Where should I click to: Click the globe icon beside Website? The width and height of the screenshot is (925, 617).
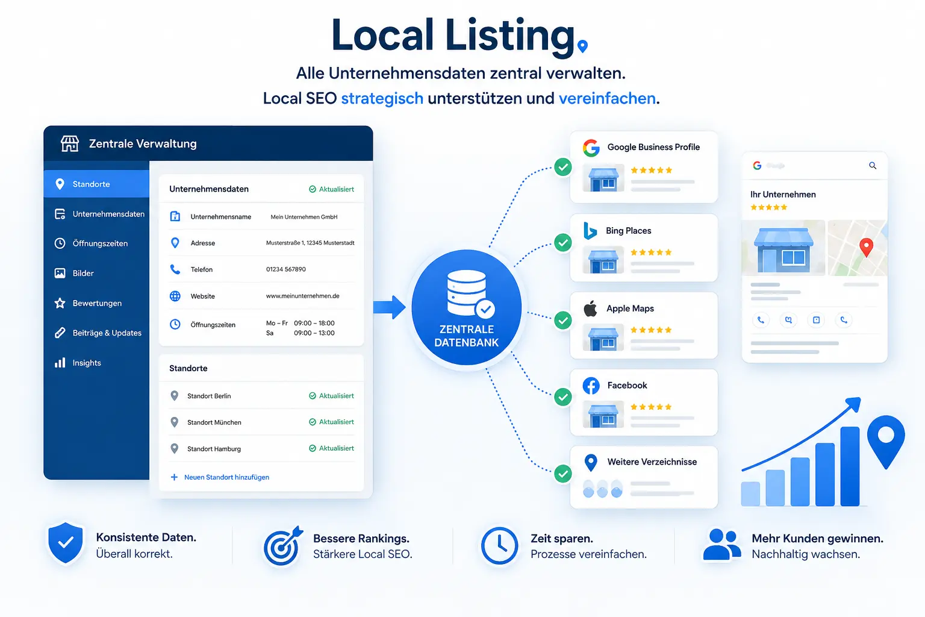tap(175, 296)
